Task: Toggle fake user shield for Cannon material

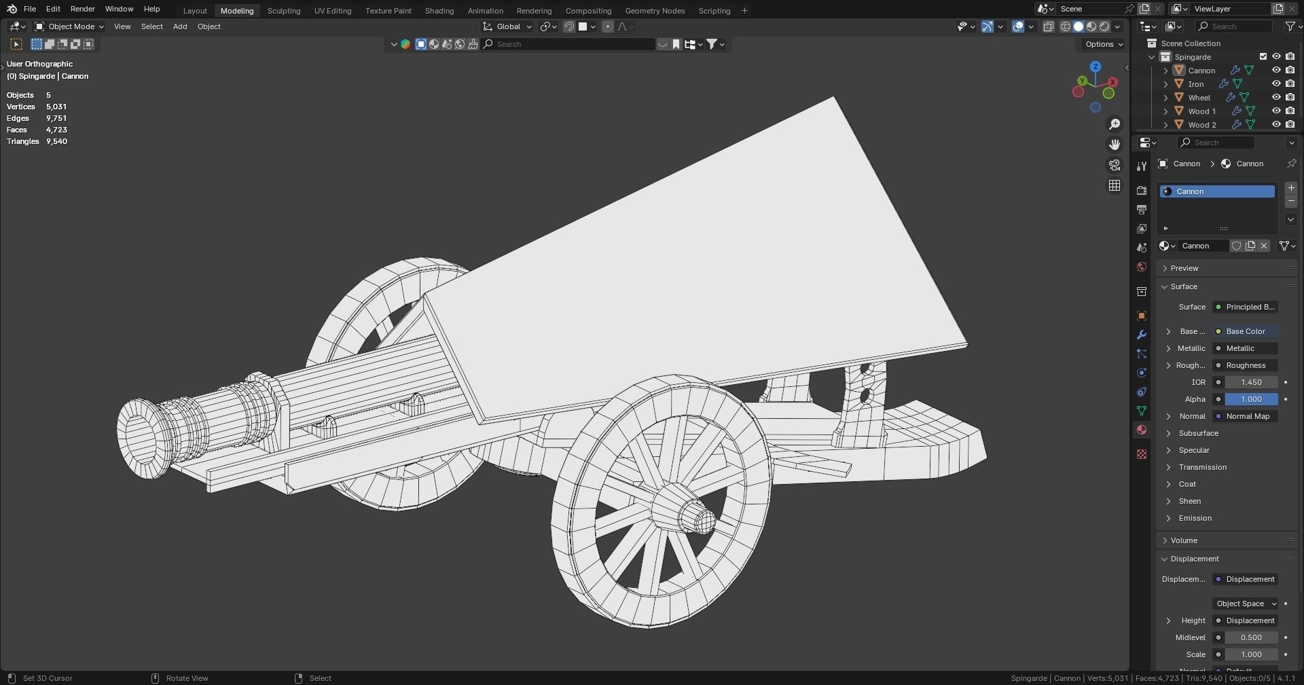Action: tap(1237, 246)
